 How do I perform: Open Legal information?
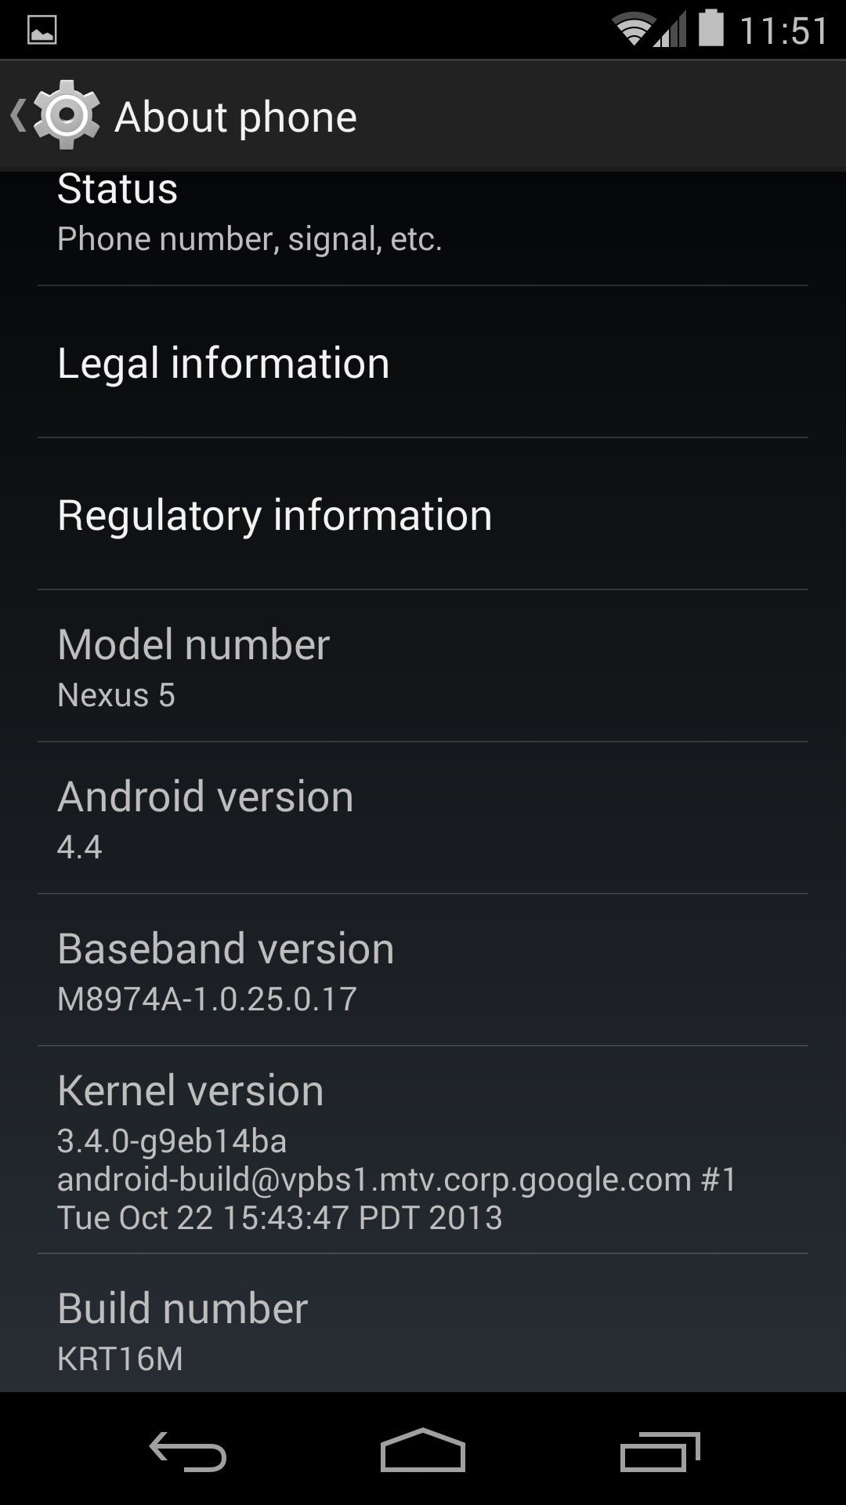pyautogui.click(x=423, y=362)
